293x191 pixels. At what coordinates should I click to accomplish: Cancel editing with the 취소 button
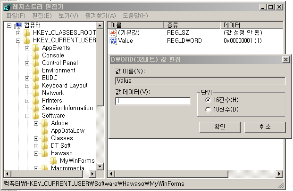(265, 127)
